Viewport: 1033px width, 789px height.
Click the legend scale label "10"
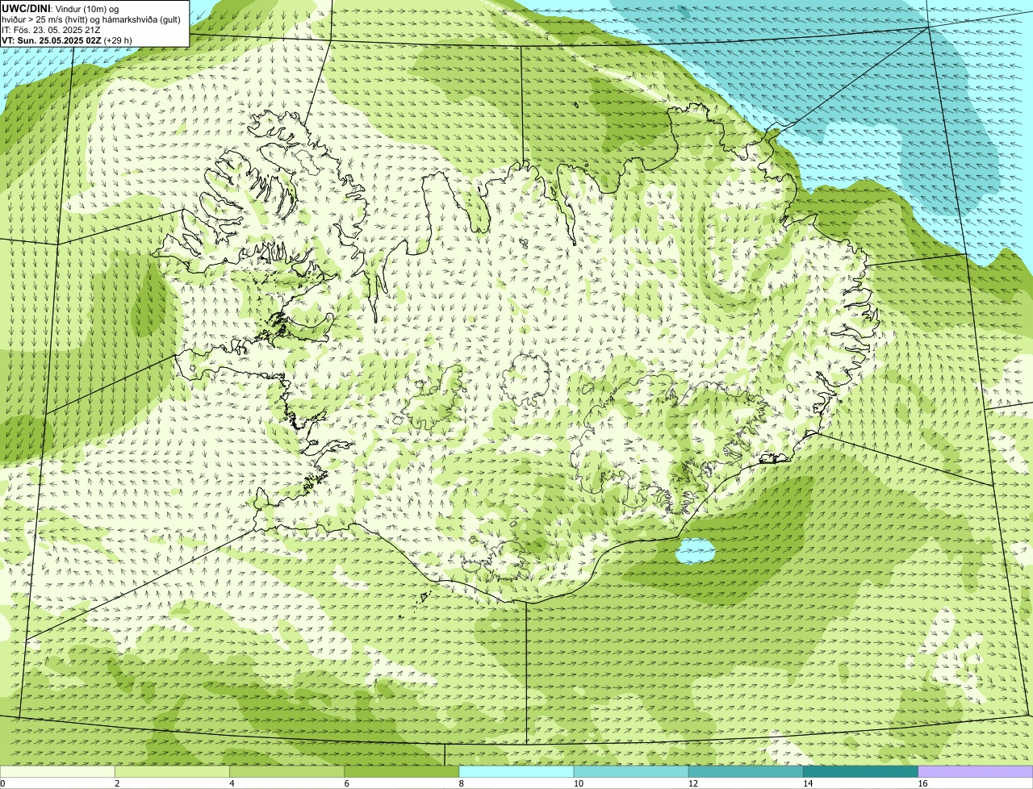579,783
